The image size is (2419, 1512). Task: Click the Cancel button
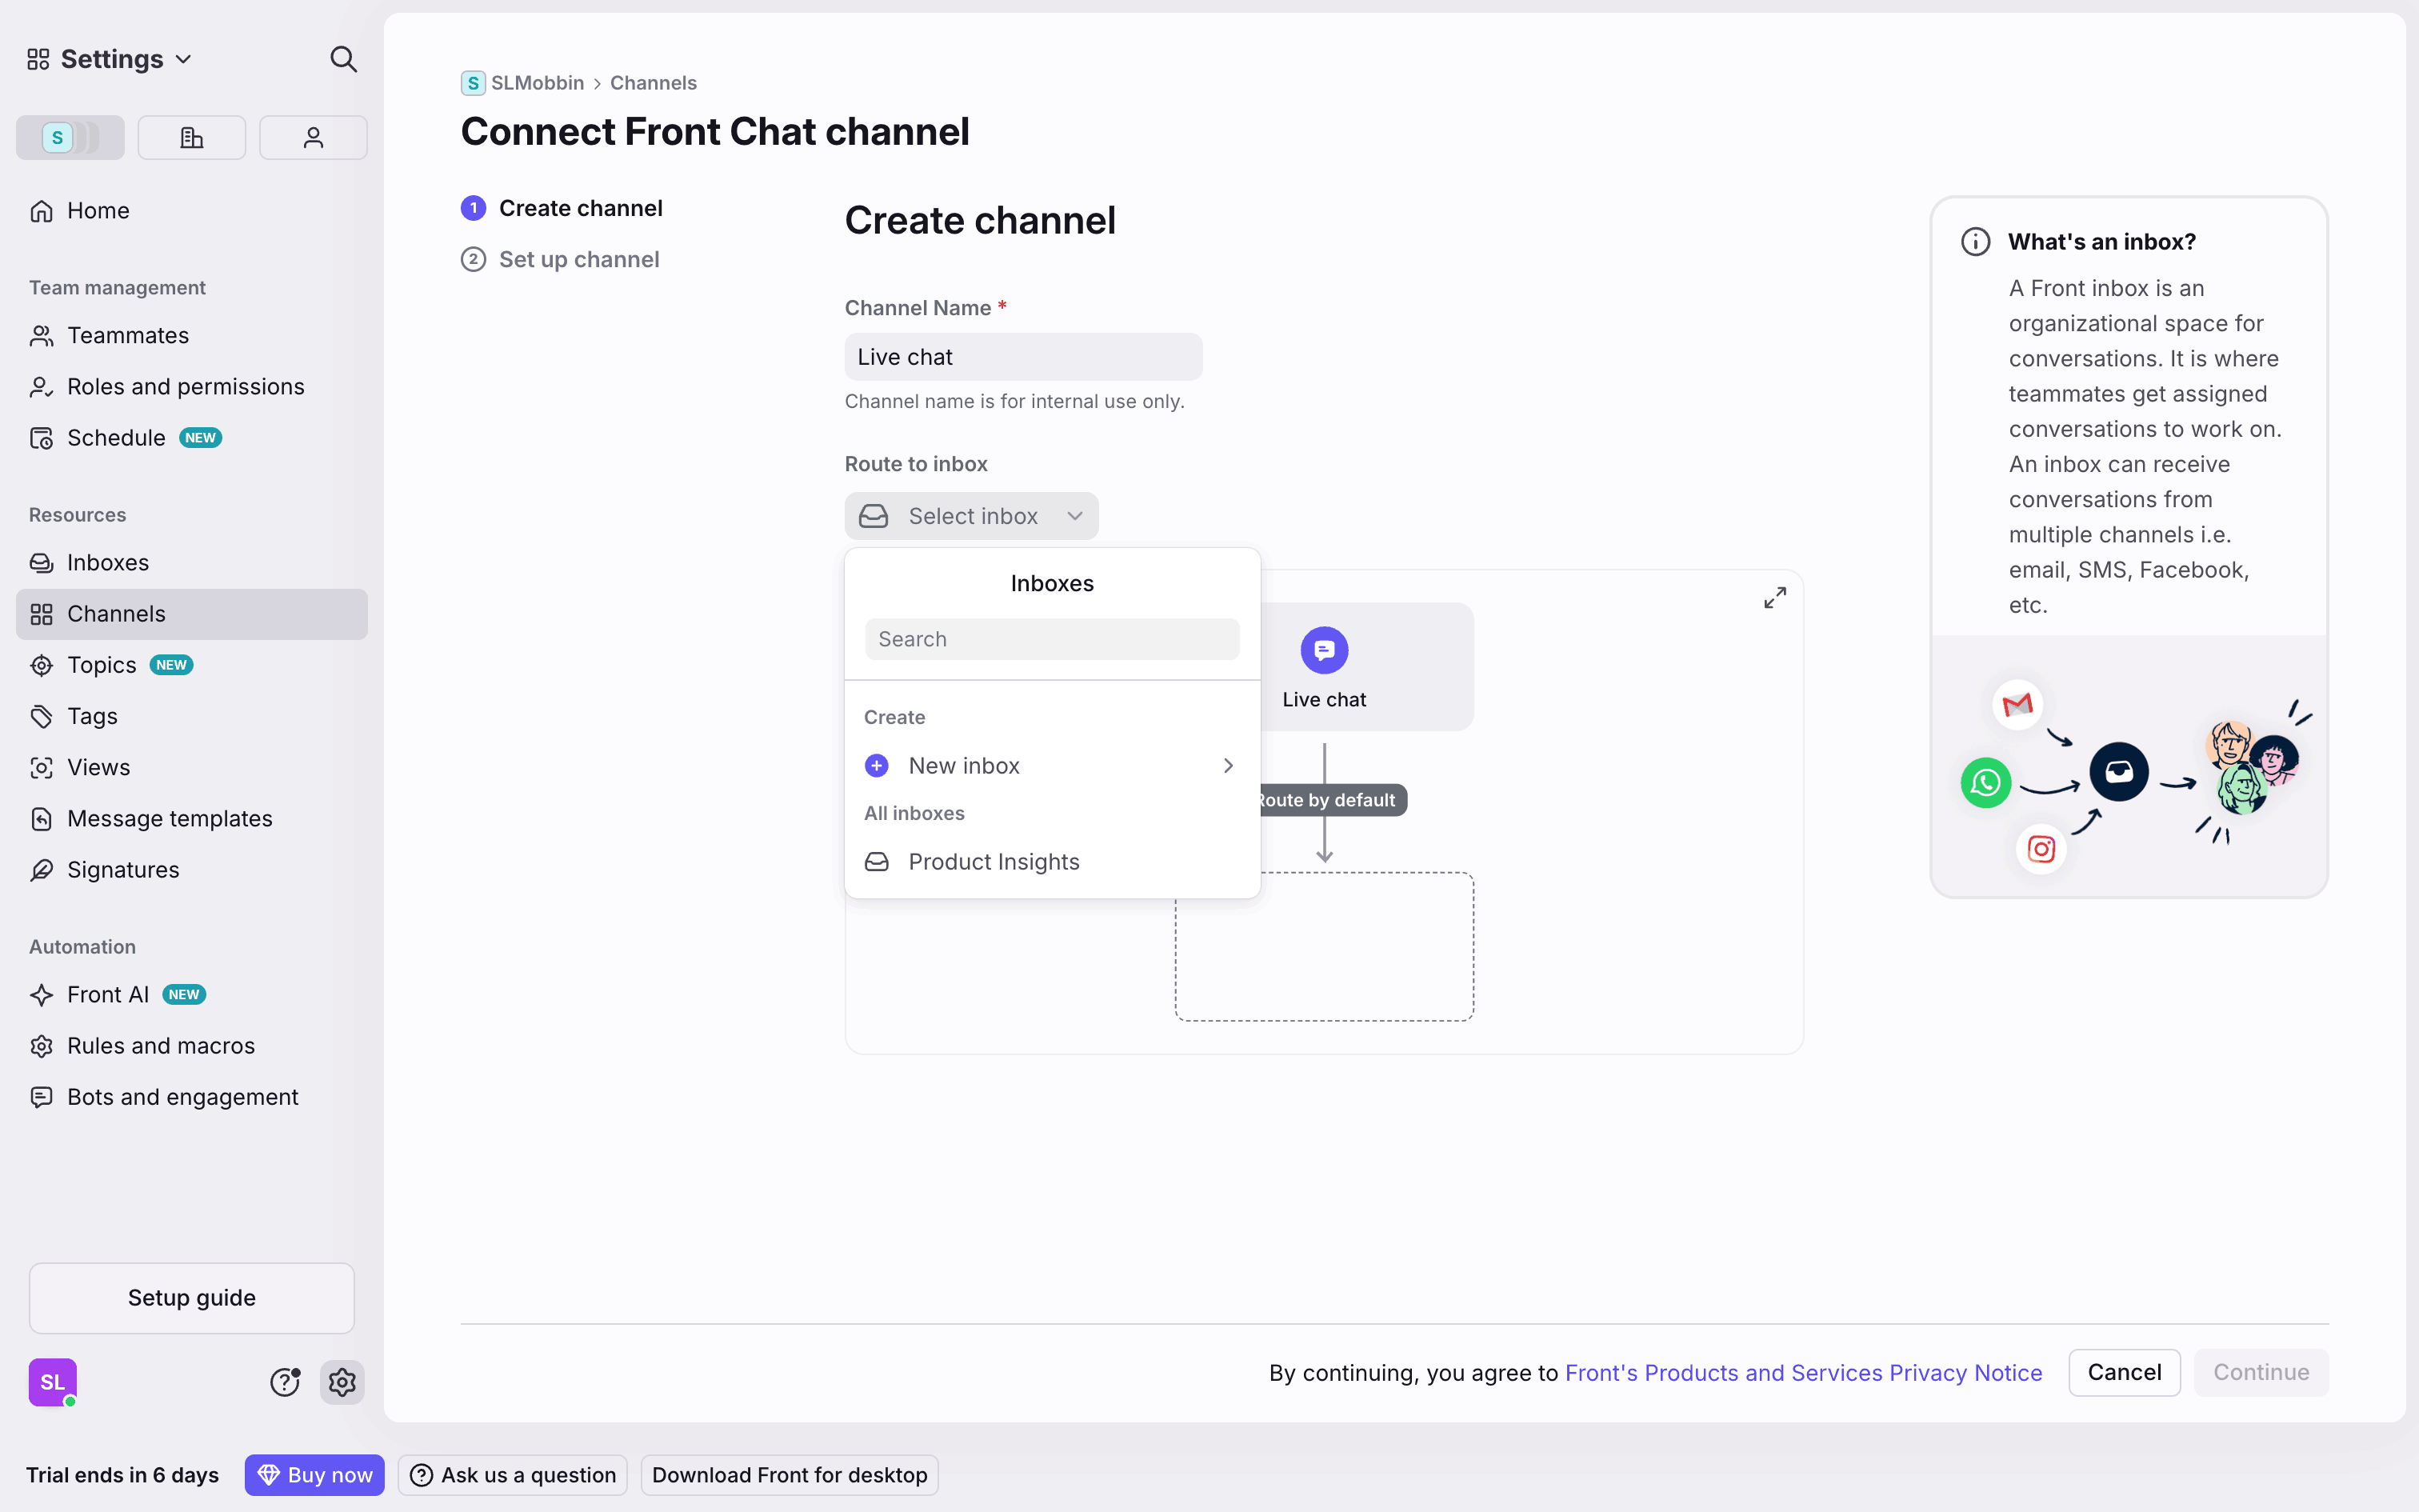(x=2123, y=1372)
